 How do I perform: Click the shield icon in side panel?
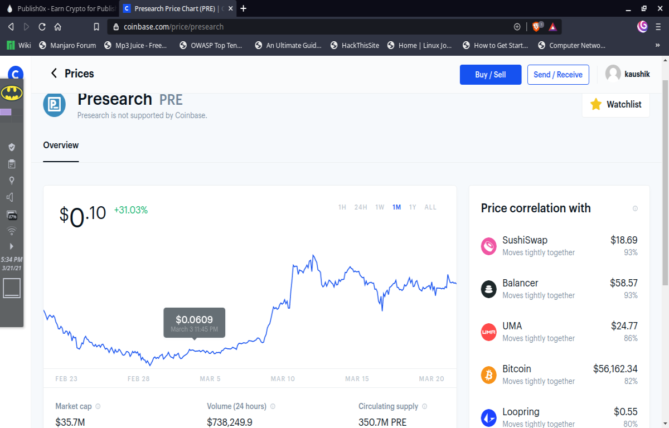[12, 147]
